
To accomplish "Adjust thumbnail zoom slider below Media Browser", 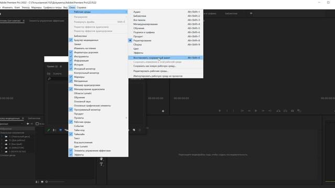I will (55, 182).
